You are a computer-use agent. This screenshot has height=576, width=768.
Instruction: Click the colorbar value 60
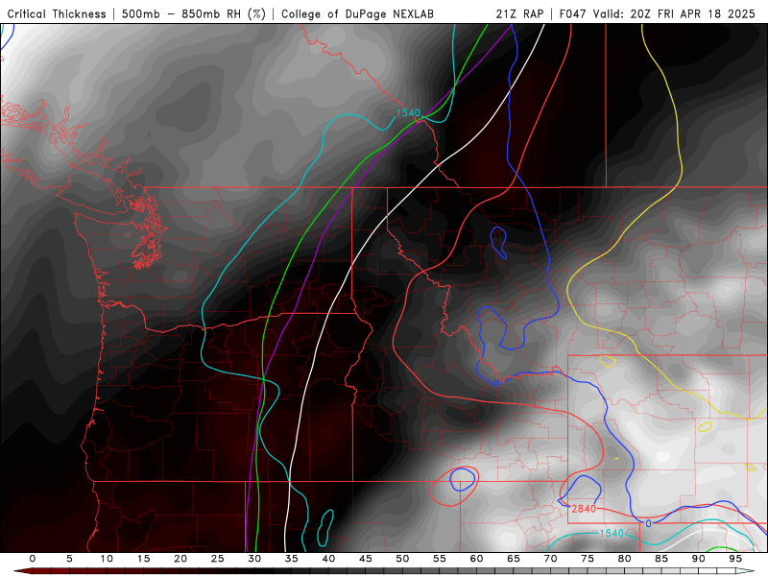coord(476,559)
